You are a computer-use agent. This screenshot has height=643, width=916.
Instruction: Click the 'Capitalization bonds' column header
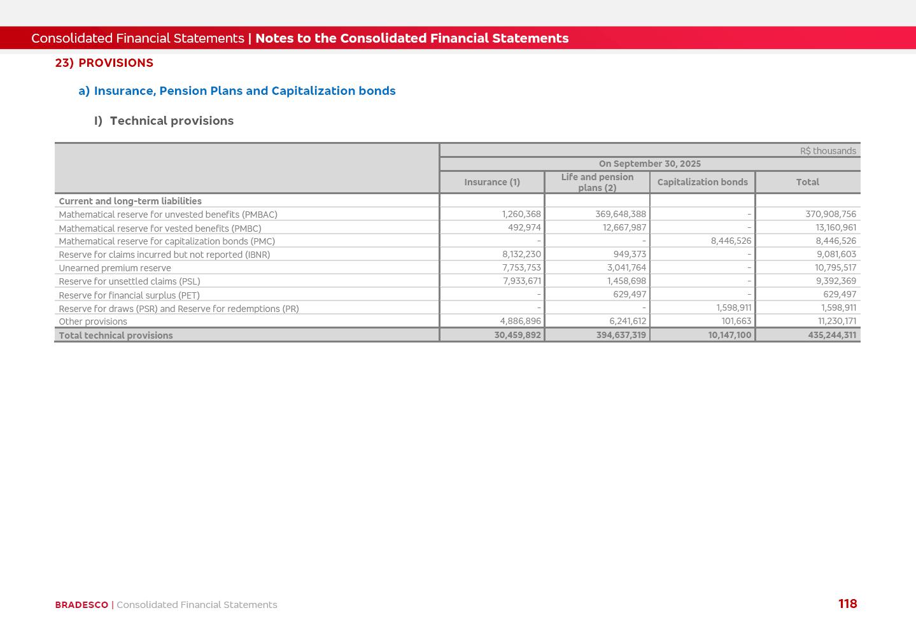click(x=702, y=182)
